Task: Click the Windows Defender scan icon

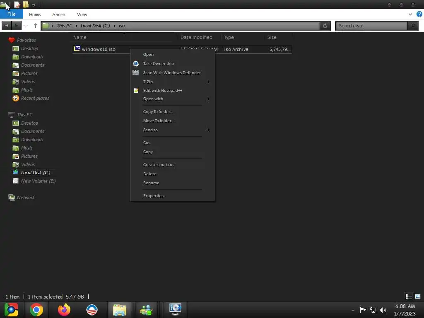Action: [135, 72]
